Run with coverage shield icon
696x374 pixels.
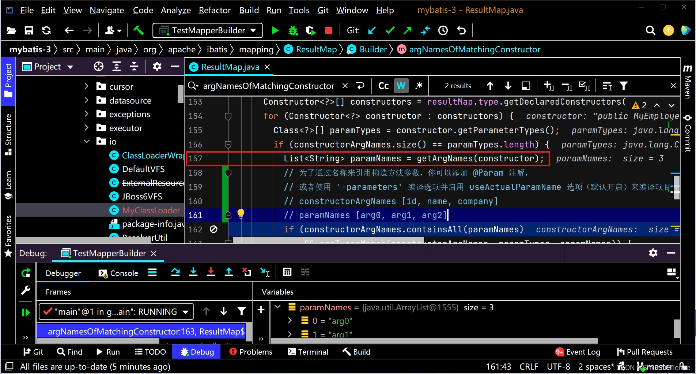(x=310, y=30)
